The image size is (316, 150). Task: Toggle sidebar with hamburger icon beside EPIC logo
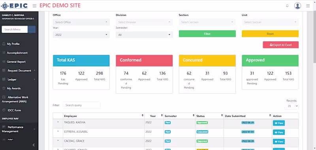click(x=34, y=6)
